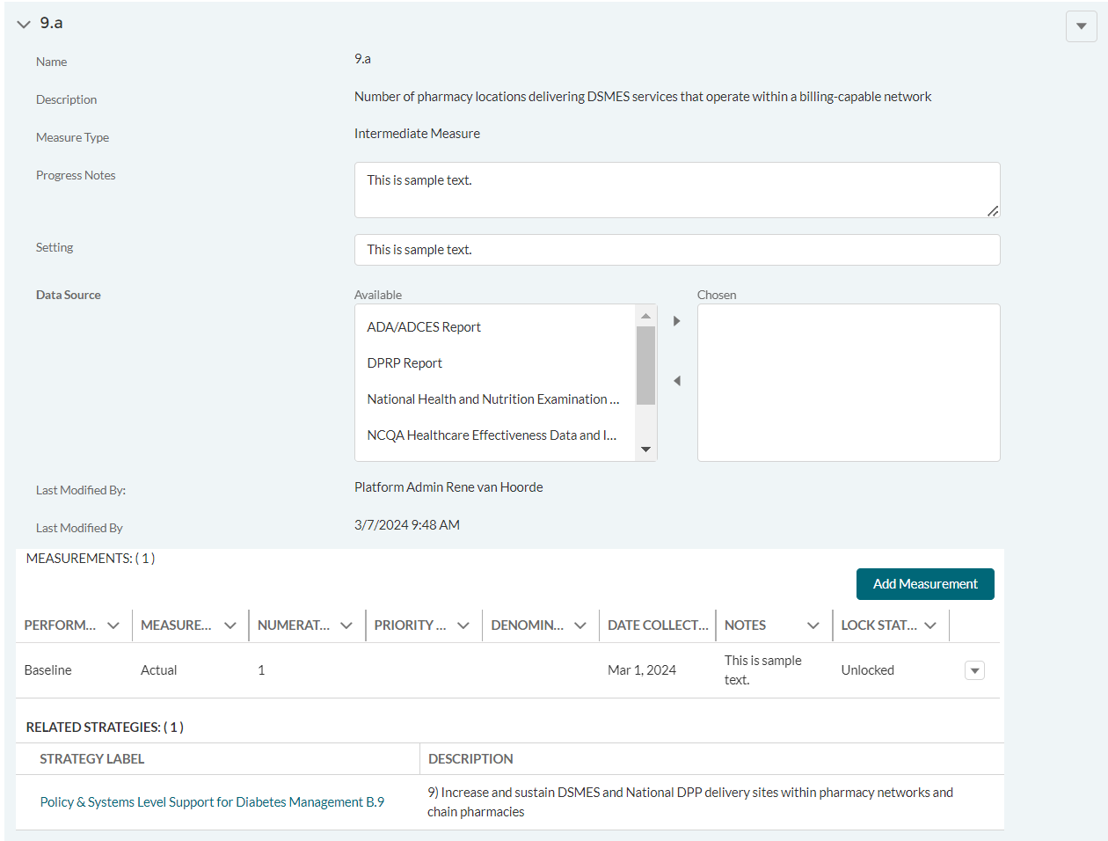The width and height of the screenshot is (1108, 841).
Task: Open the Priority column chevron menu
Action: pos(463,625)
